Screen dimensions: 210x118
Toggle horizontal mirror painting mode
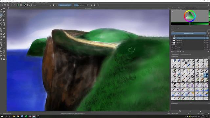[x=91, y=5]
